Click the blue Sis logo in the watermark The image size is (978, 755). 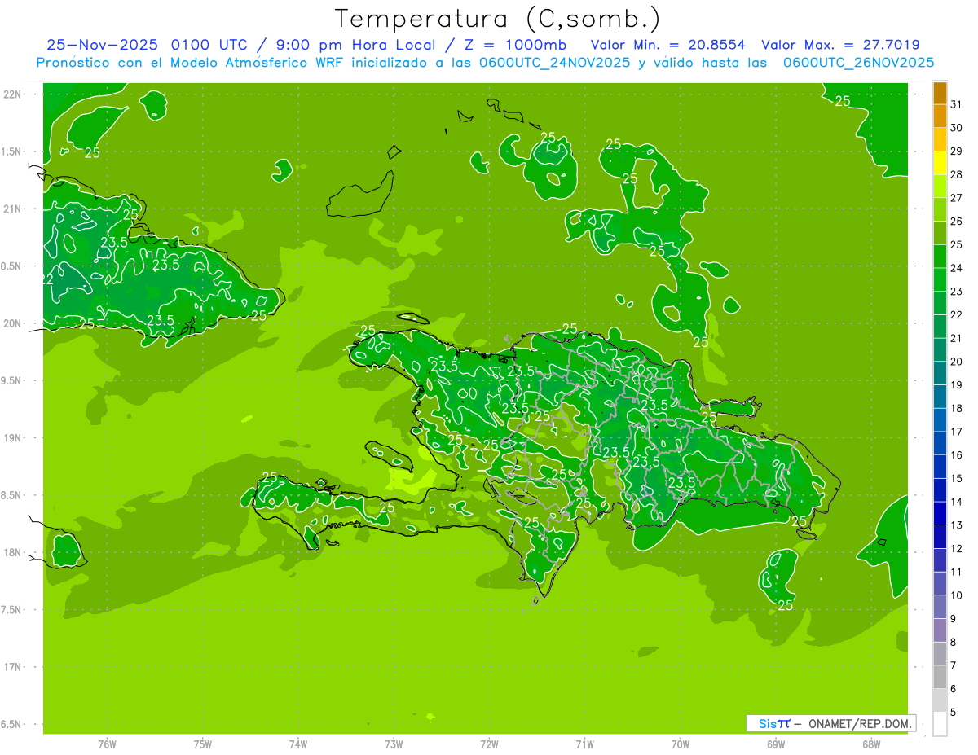pos(768,723)
